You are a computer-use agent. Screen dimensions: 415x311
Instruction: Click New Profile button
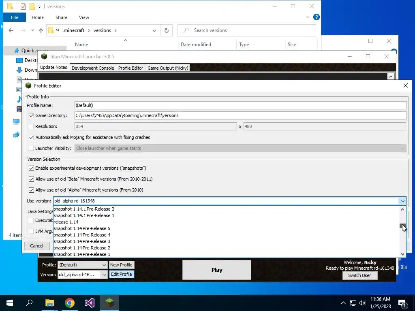(121, 265)
